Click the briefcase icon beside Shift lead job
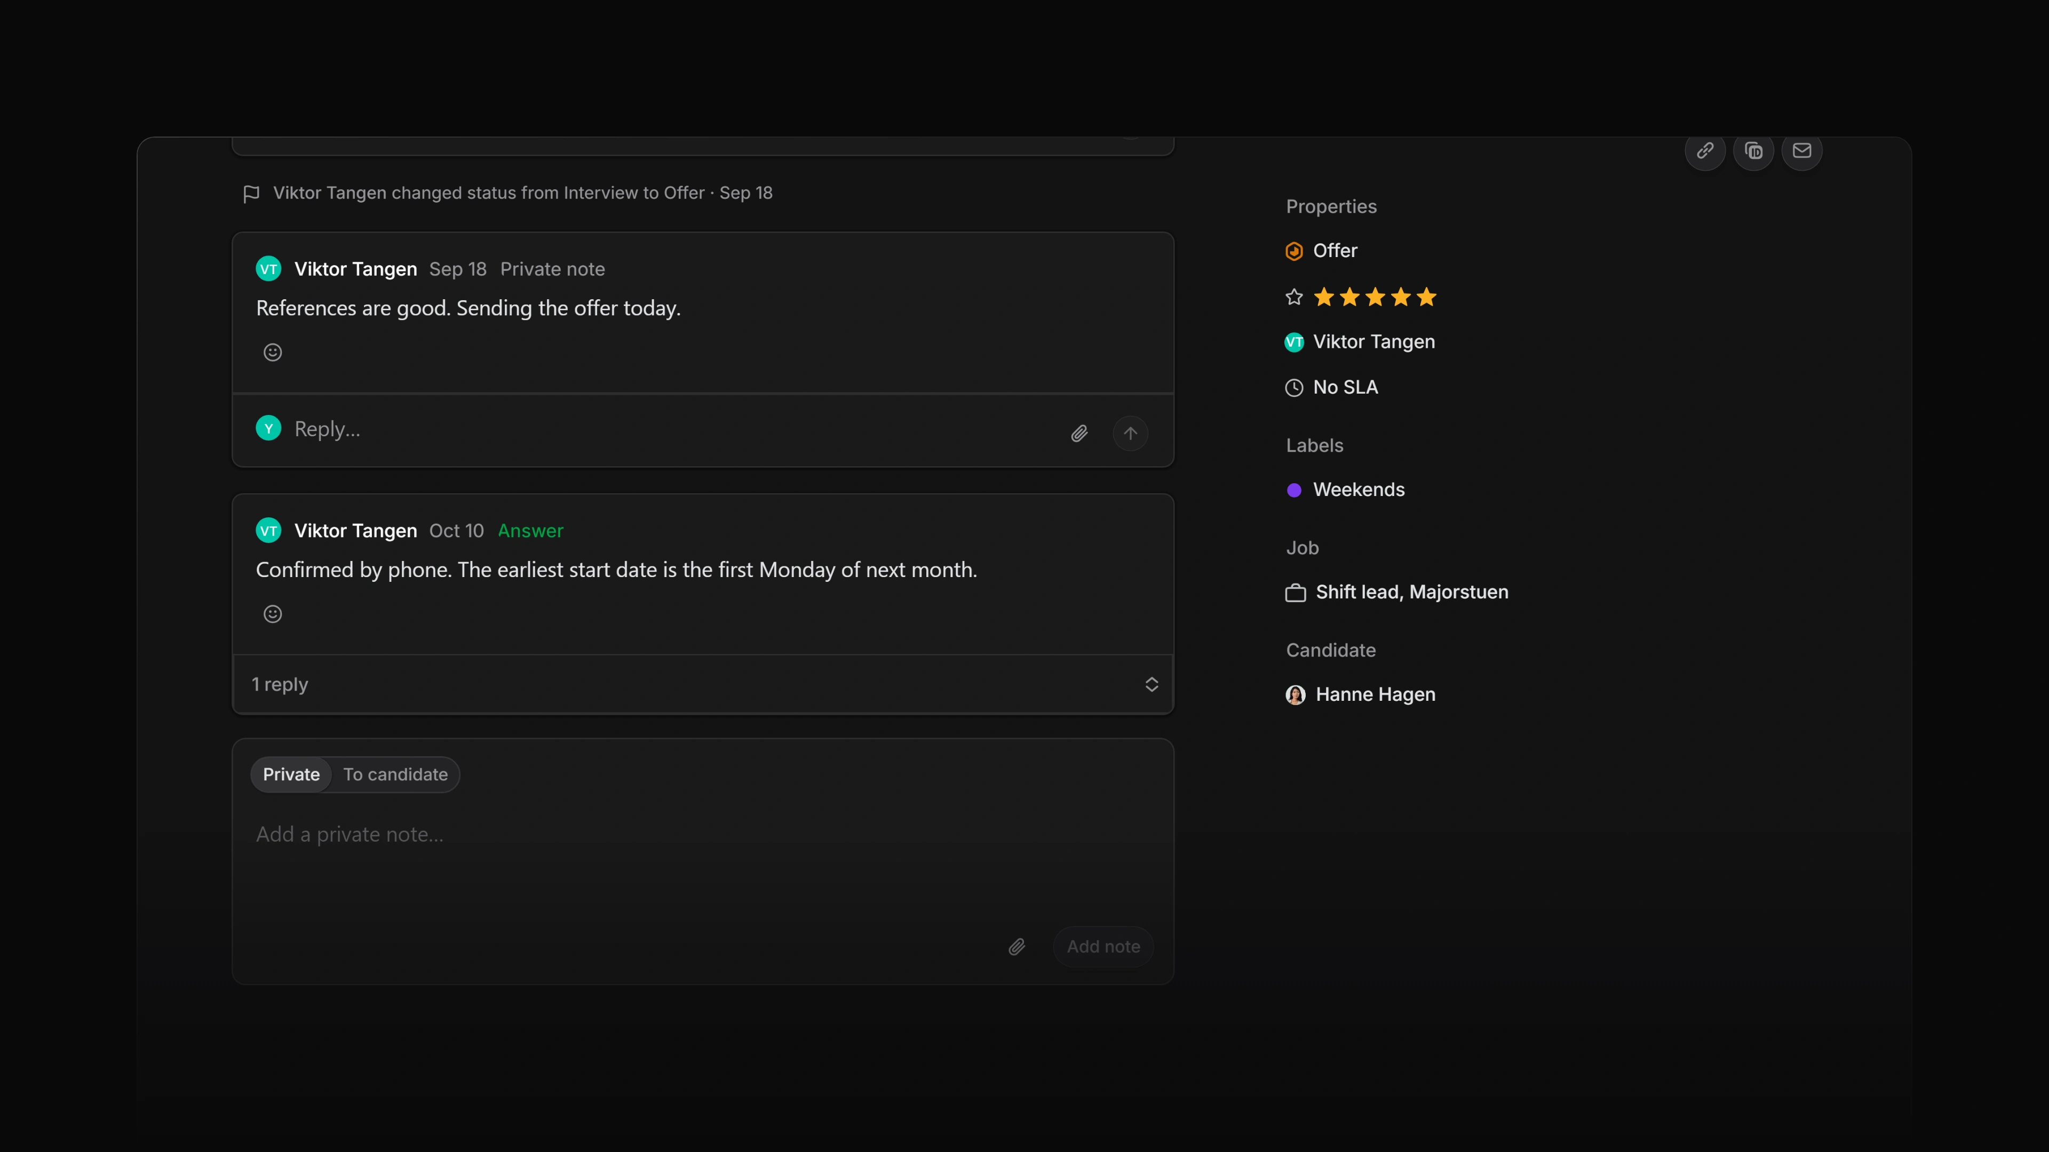 (1296, 593)
